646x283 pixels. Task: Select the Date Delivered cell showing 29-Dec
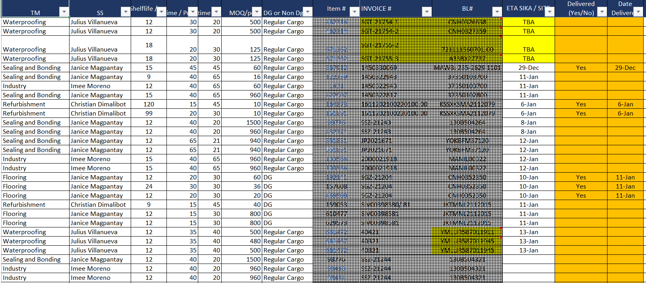625,68
